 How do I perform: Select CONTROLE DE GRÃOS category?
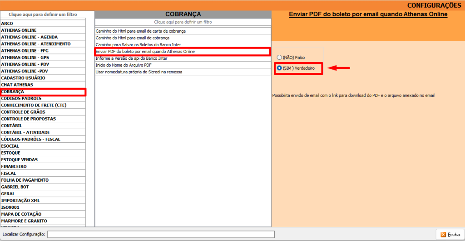click(43, 112)
